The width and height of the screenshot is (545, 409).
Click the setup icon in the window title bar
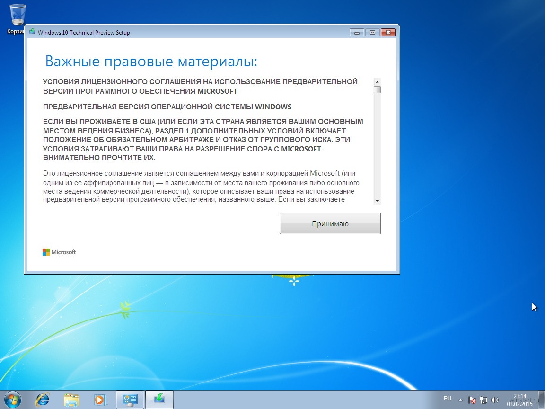32,32
